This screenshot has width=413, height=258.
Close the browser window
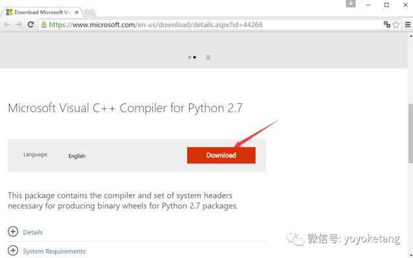point(406,5)
